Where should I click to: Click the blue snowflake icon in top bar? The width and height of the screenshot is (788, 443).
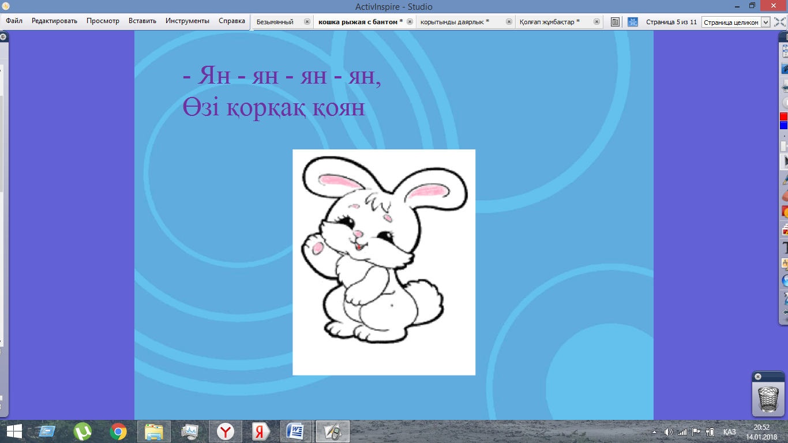[x=633, y=22]
